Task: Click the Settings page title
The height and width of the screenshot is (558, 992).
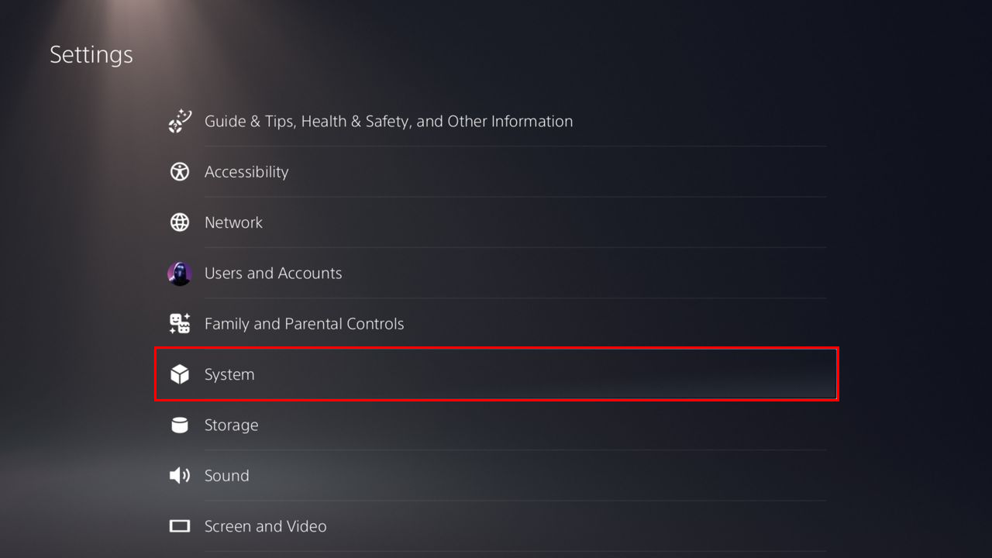Action: click(x=91, y=55)
